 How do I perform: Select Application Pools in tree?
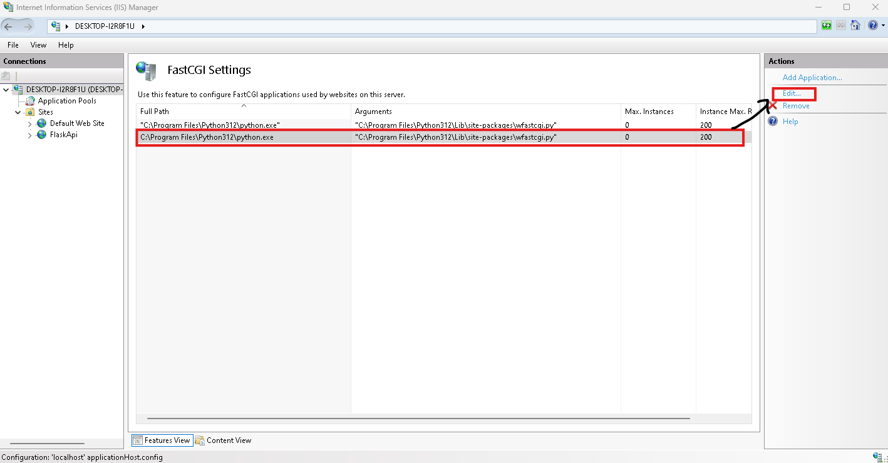coord(67,101)
